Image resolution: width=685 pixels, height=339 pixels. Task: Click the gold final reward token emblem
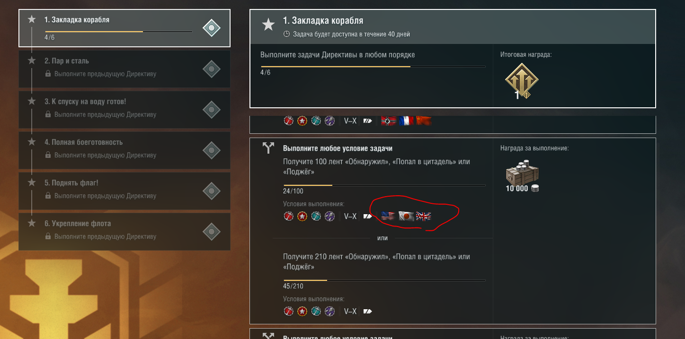click(522, 81)
